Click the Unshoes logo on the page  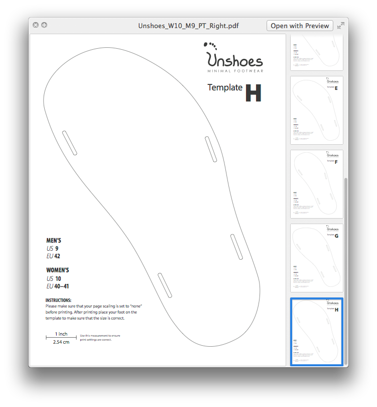click(x=233, y=57)
